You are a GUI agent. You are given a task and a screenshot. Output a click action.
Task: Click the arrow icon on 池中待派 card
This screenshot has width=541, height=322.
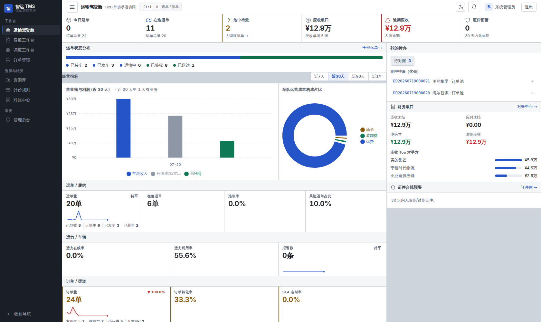(228, 20)
